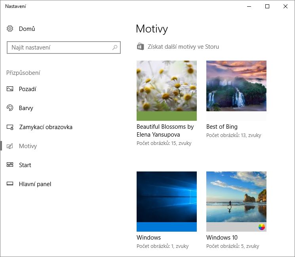The width and height of the screenshot is (295, 257).
Task: Click the Domů gear icon
Action: coord(10,29)
